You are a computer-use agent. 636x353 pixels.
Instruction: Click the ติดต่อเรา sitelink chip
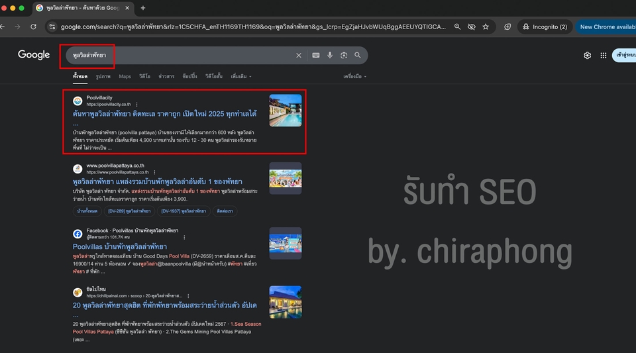[225, 211]
